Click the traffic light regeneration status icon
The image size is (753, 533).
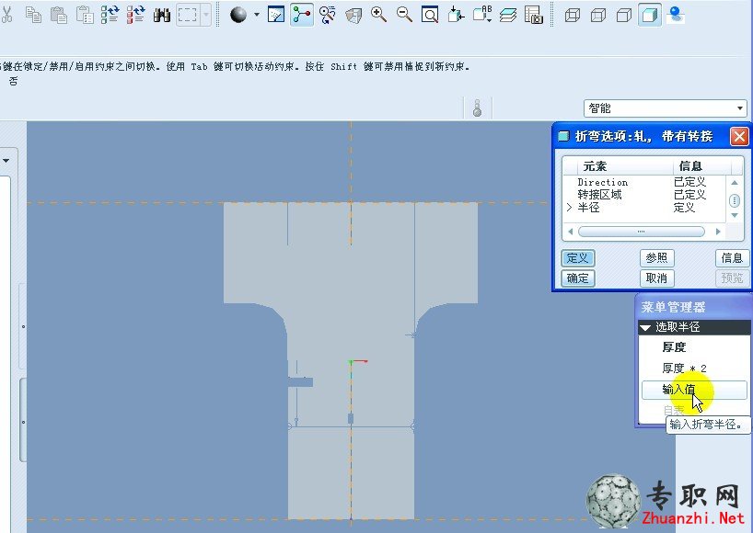point(477,108)
